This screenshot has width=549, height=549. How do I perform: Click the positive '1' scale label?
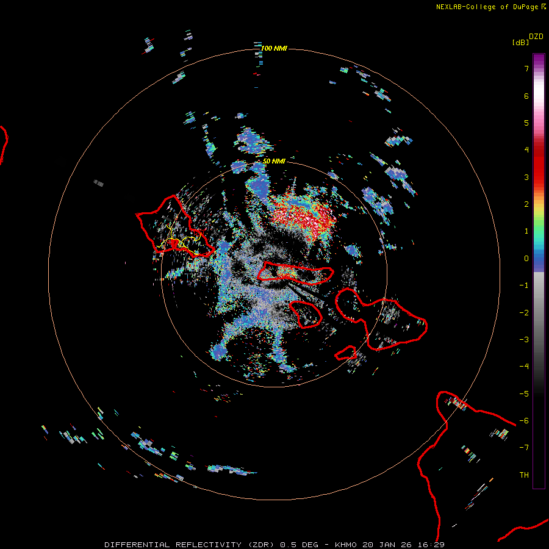click(x=526, y=231)
